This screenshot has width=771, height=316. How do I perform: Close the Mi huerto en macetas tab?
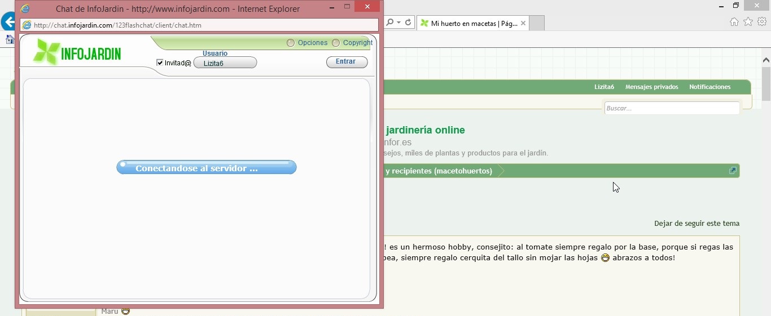click(523, 24)
